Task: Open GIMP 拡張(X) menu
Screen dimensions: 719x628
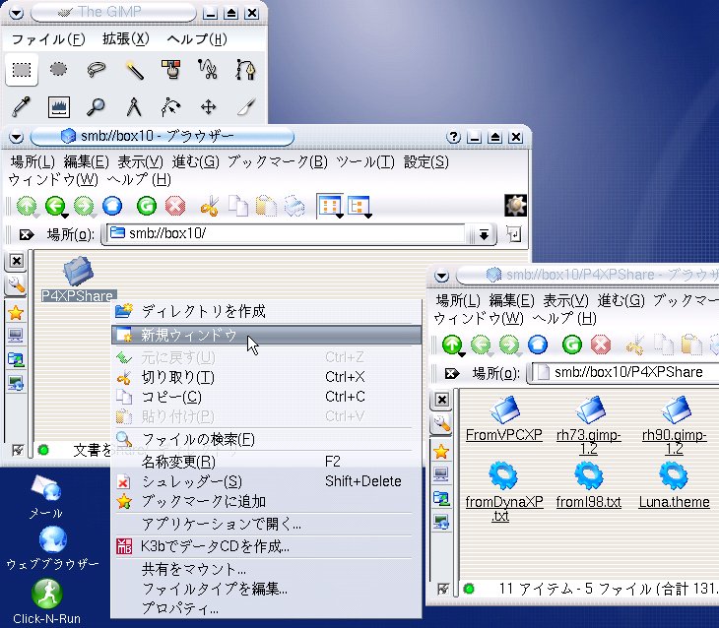Action: 126,39
